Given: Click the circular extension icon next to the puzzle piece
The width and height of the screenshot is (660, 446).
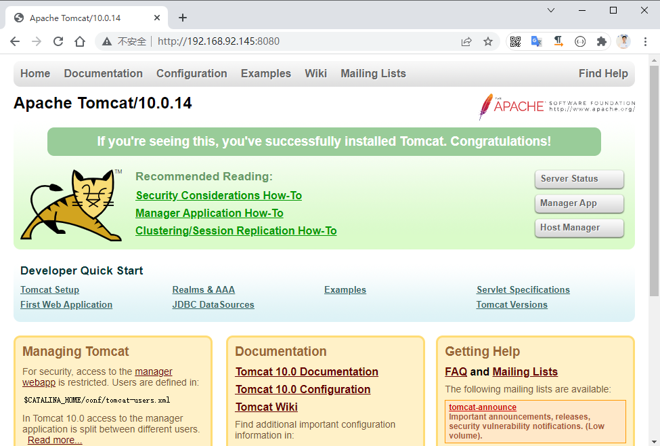Looking at the screenshot, I should (580, 41).
